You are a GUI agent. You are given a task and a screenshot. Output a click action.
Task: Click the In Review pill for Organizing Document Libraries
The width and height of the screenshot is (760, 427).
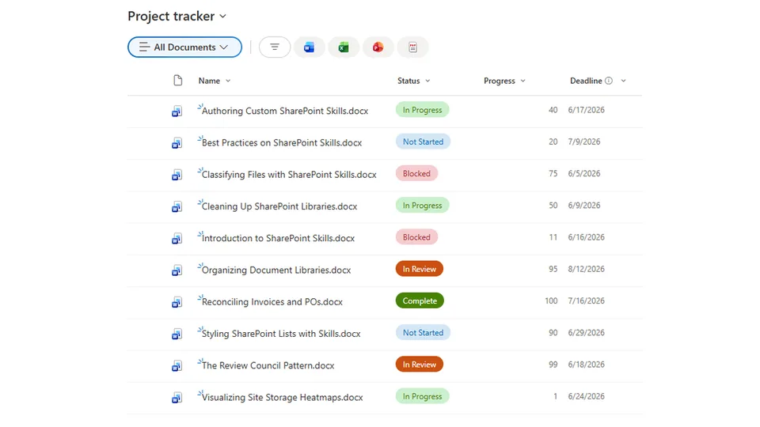tap(420, 269)
